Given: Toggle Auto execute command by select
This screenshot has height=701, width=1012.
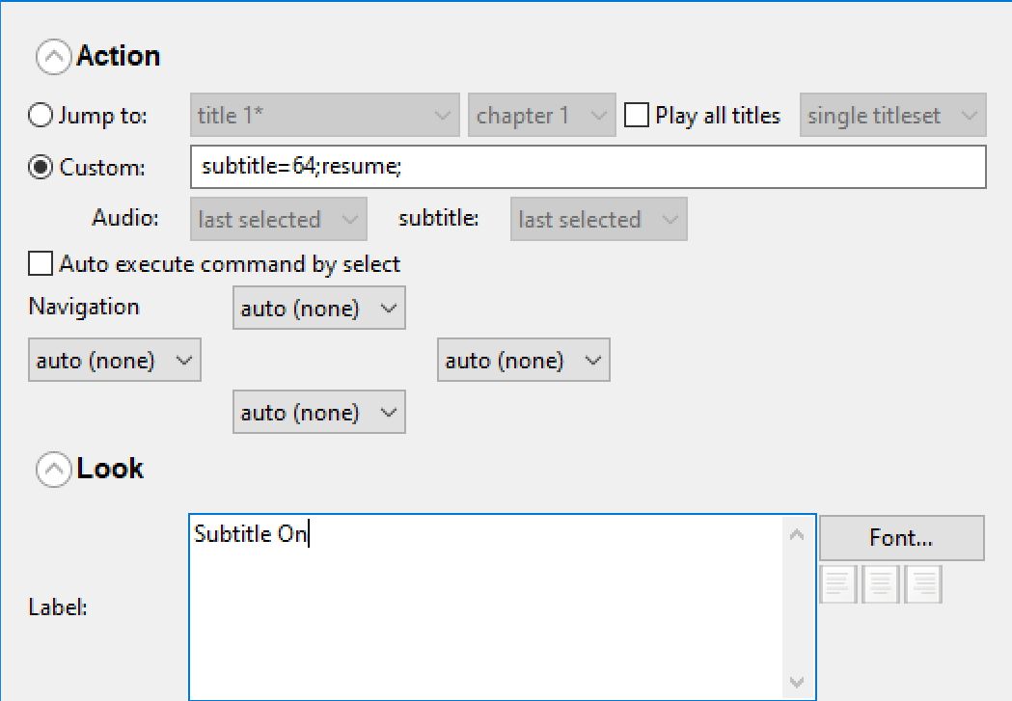Looking at the screenshot, I should [x=41, y=264].
